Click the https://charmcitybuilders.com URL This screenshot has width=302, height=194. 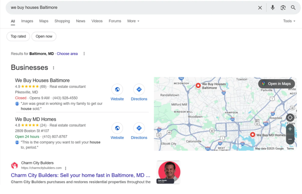pyautogui.click(x=41, y=168)
